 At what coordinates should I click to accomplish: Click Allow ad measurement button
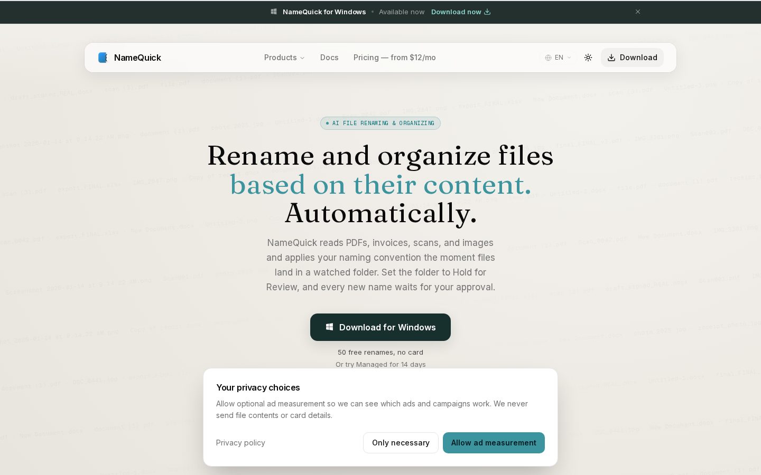tap(494, 443)
